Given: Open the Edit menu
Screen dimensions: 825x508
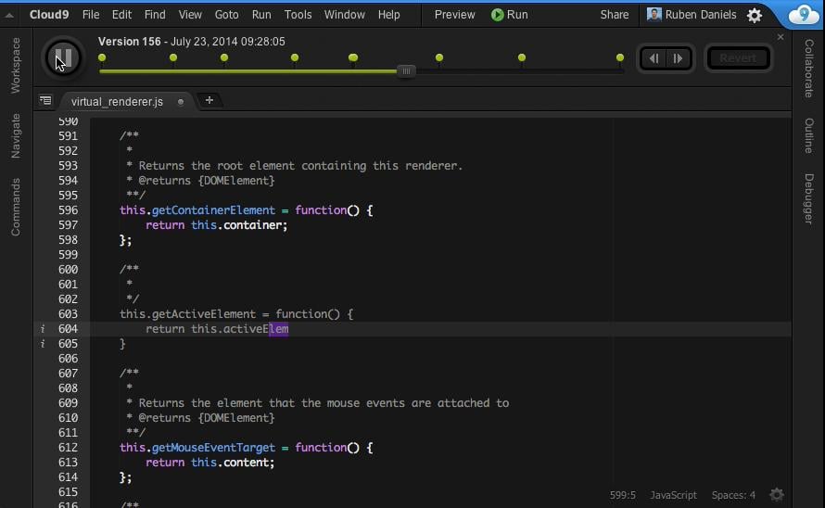Looking at the screenshot, I should [x=121, y=15].
